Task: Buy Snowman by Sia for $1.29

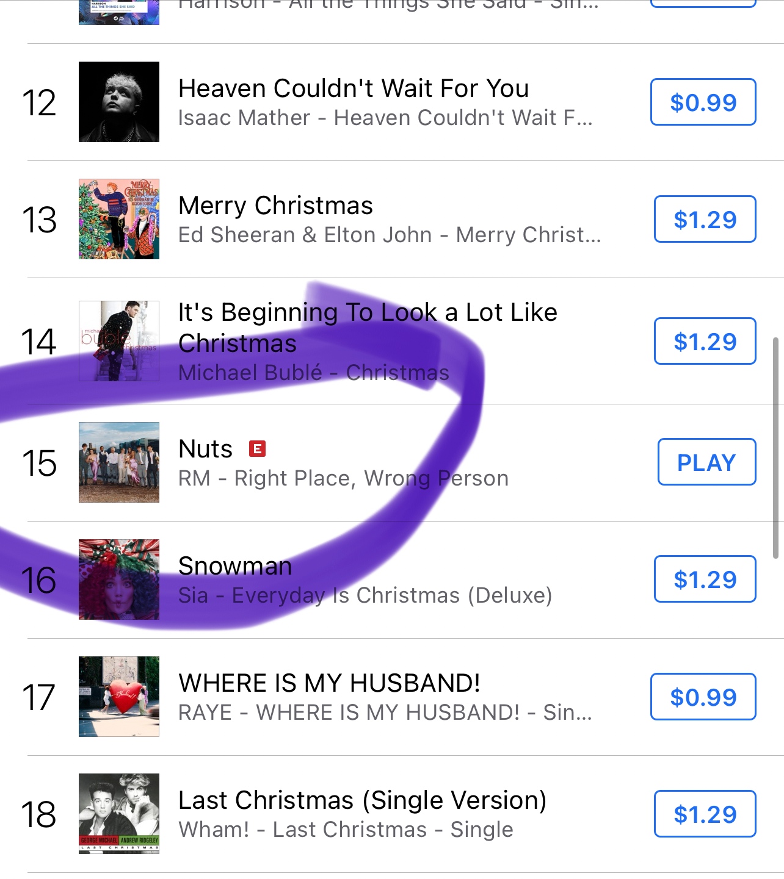Action: [705, 579]
